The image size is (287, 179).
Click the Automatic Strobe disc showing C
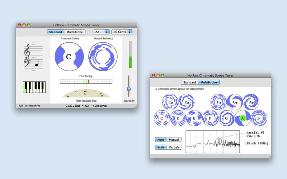click(69, 57)
